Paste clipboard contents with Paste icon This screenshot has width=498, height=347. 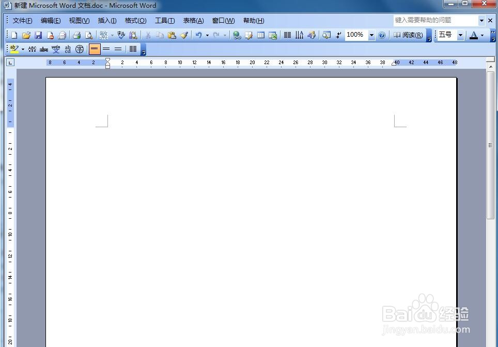pos(172,35)
